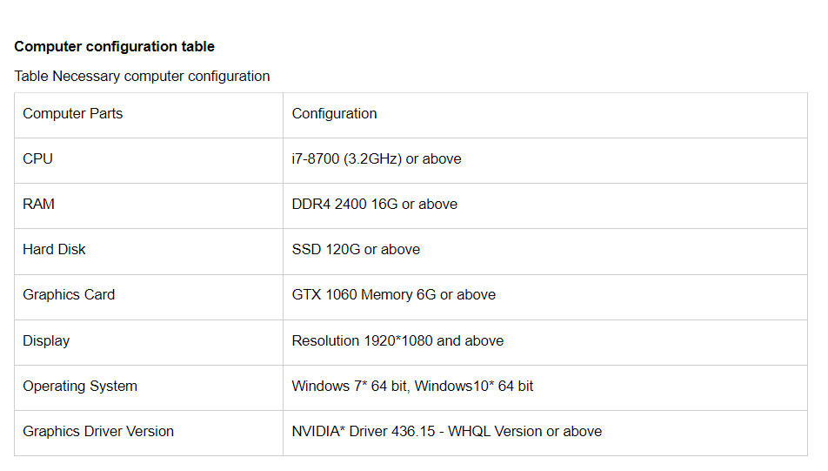Click the 'Computer configuration table' heading
Image resolution: width=828 pixels, height=471 pixels.
[x=114, y=46]
